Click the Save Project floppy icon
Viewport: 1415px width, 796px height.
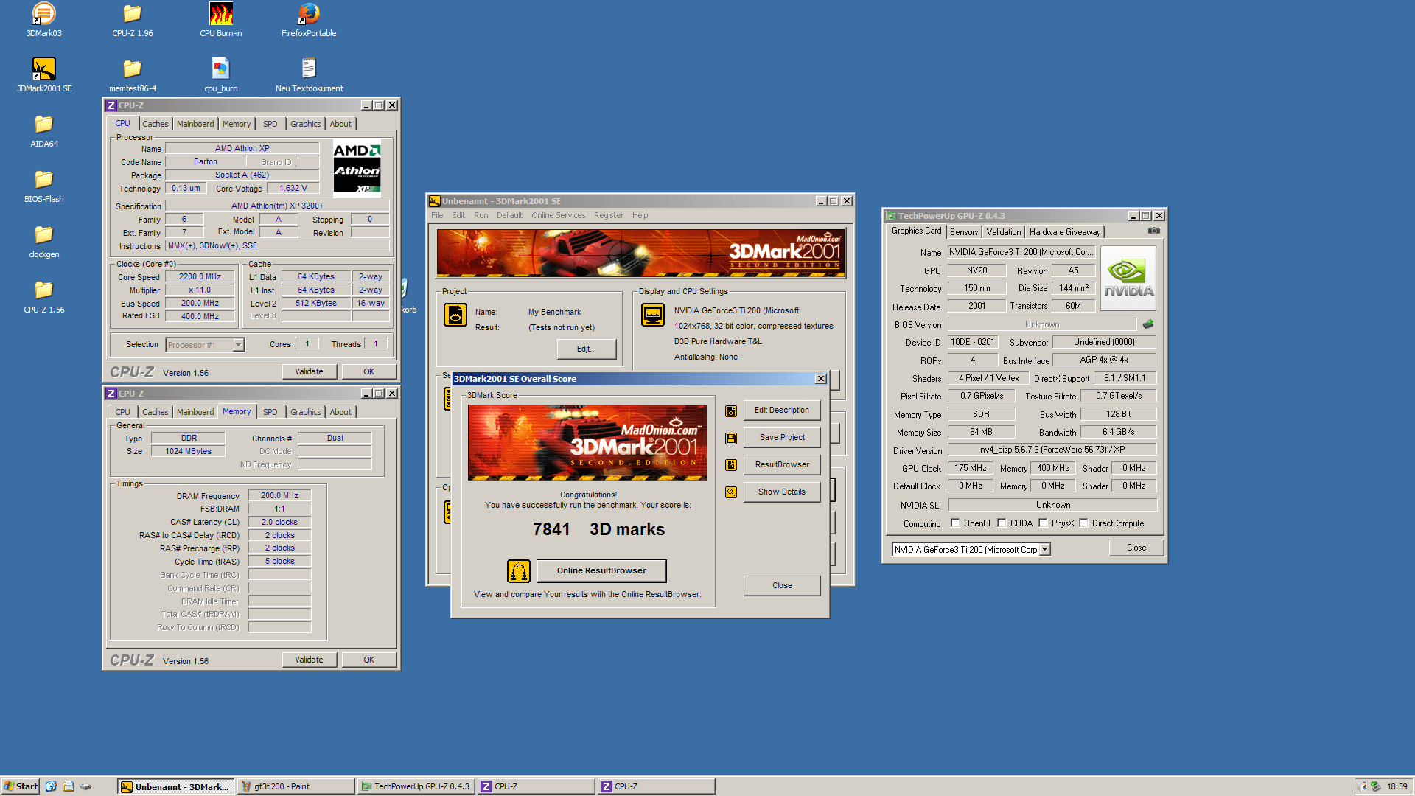[731, 439]
